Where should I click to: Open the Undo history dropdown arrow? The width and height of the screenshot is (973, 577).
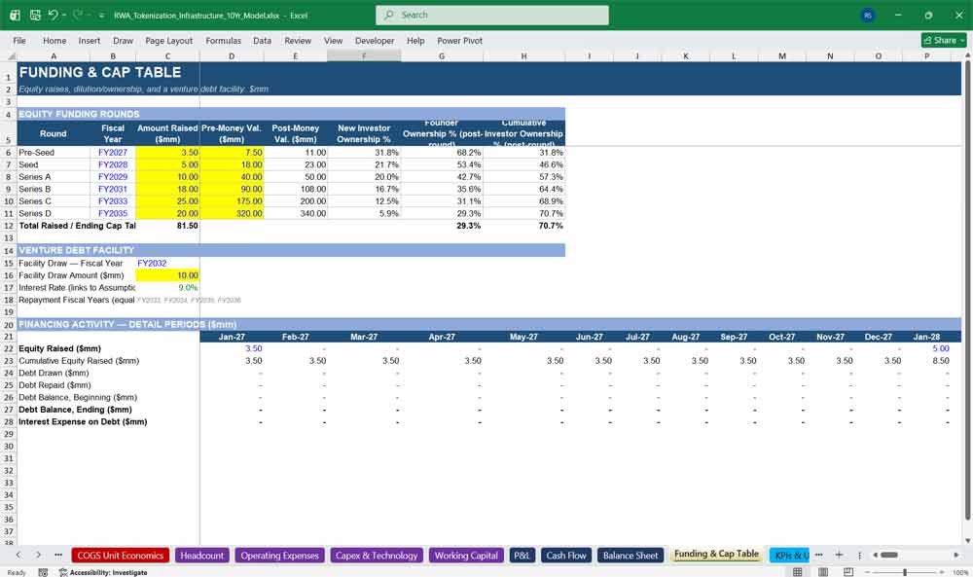(63, 15)
